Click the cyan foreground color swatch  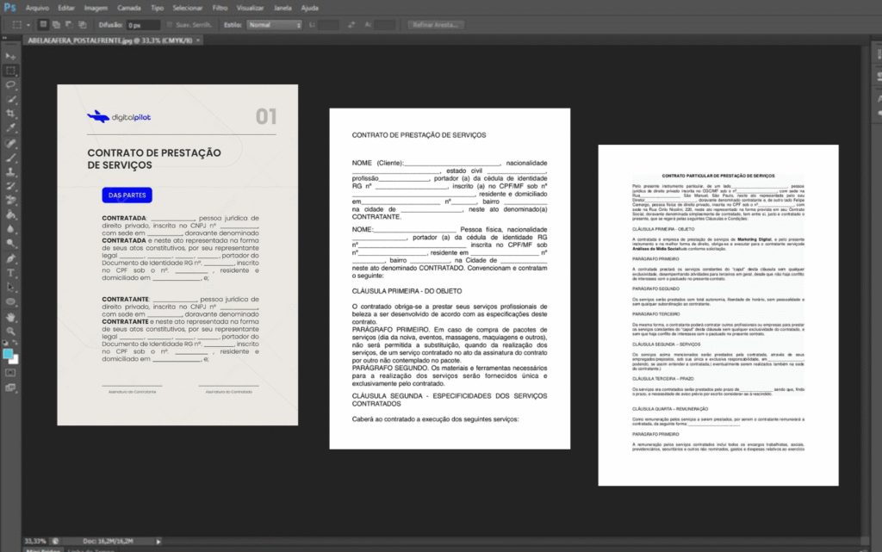click(9, 353)
